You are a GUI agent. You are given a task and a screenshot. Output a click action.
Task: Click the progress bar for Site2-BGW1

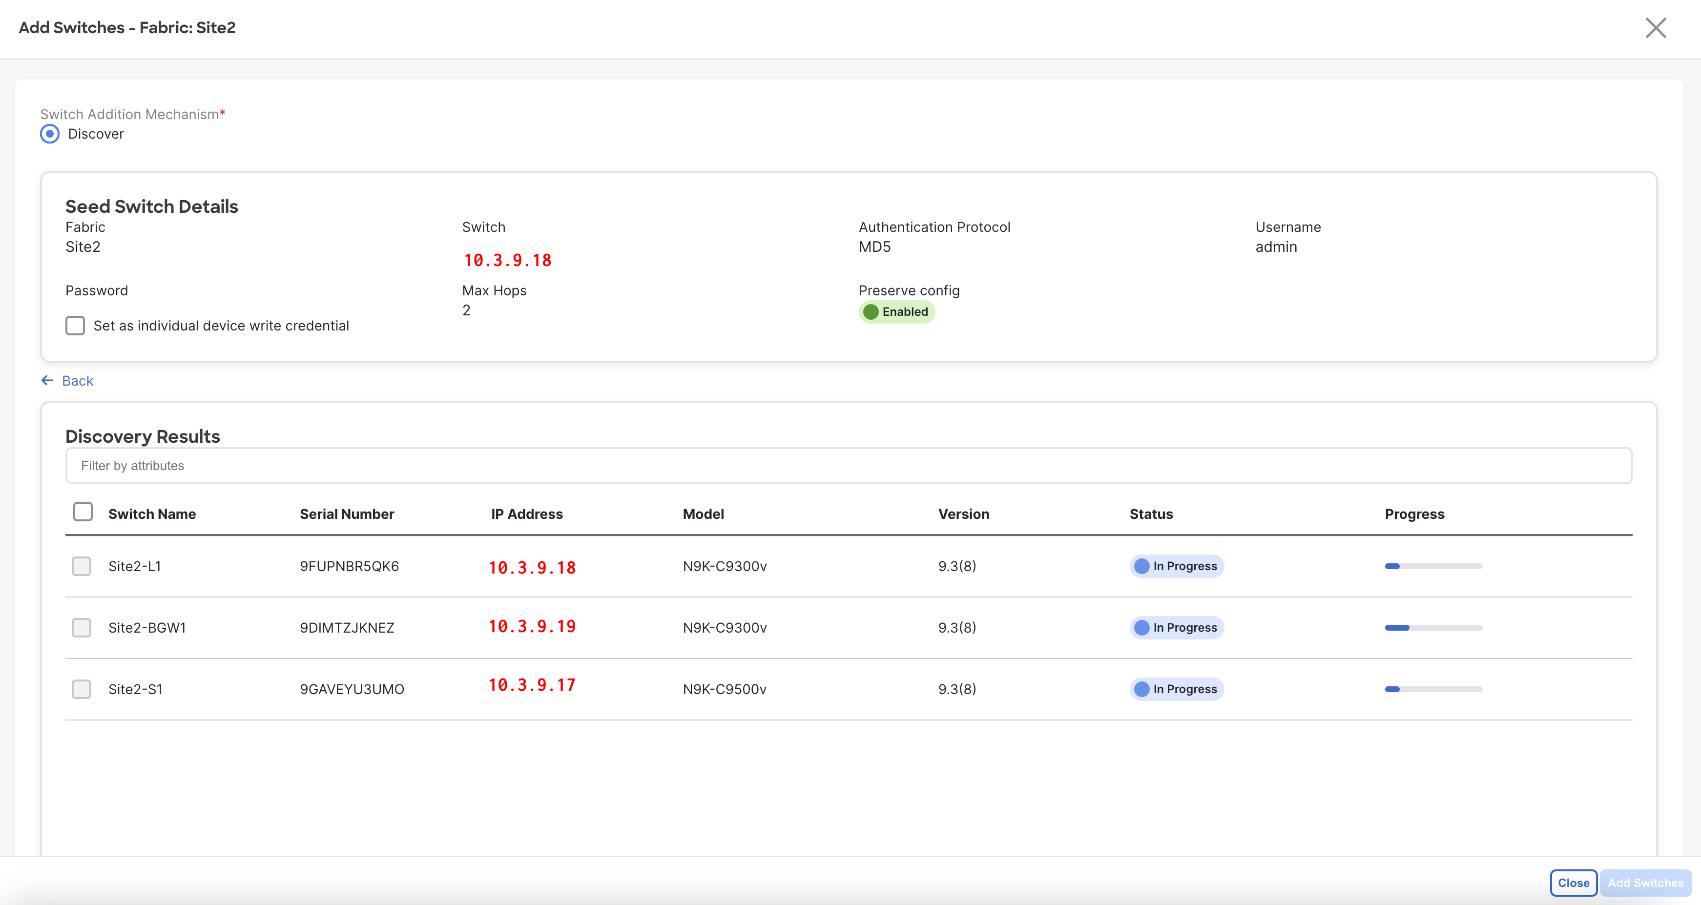tap(1433, 627)
